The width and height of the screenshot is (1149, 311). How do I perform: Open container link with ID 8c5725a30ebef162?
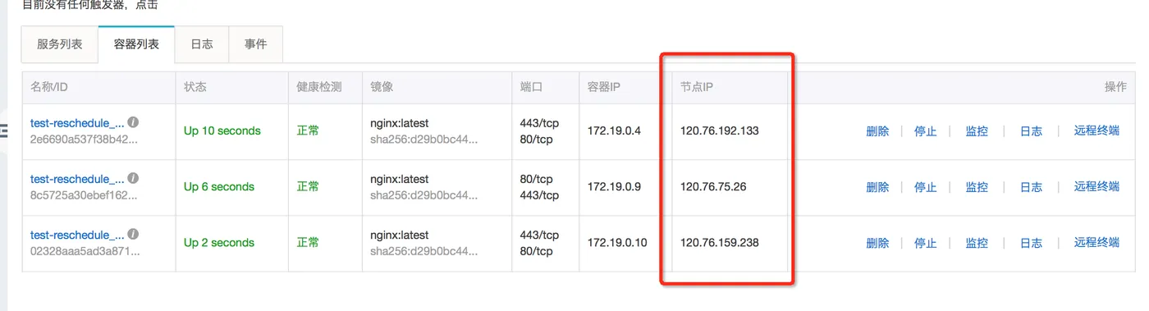point(77,179)
